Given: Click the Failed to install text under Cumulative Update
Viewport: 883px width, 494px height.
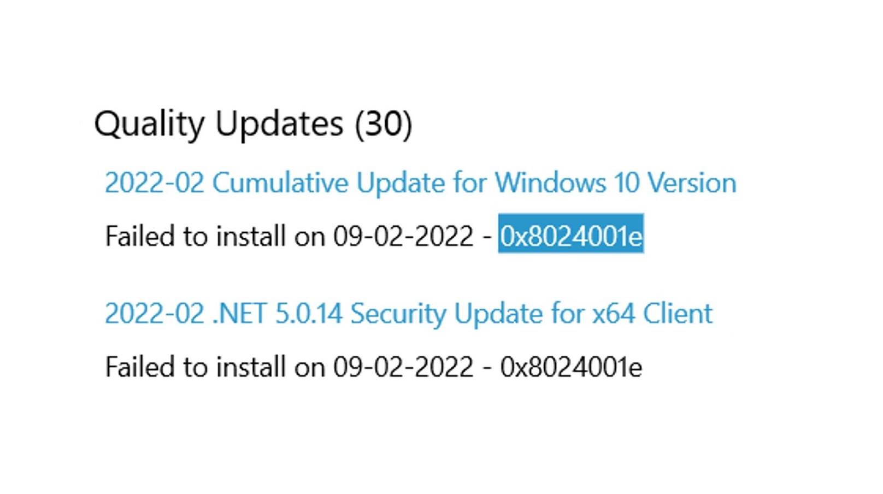Looking at the screenshot, I should pos(289,236).
